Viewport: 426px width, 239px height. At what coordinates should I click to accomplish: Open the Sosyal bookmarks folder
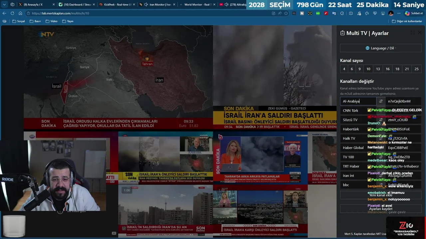pyautogui.click(x=19, y=21)
